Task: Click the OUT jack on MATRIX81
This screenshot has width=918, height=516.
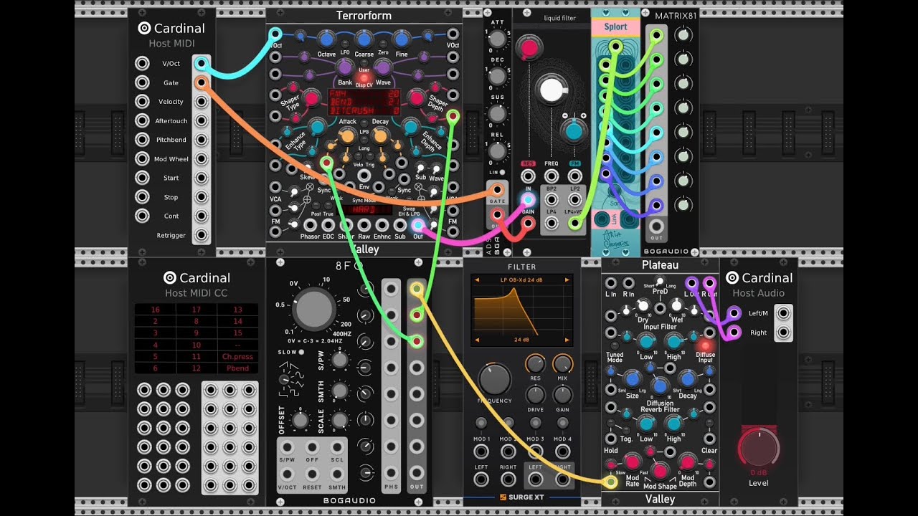Action: [x=656, y=228]
